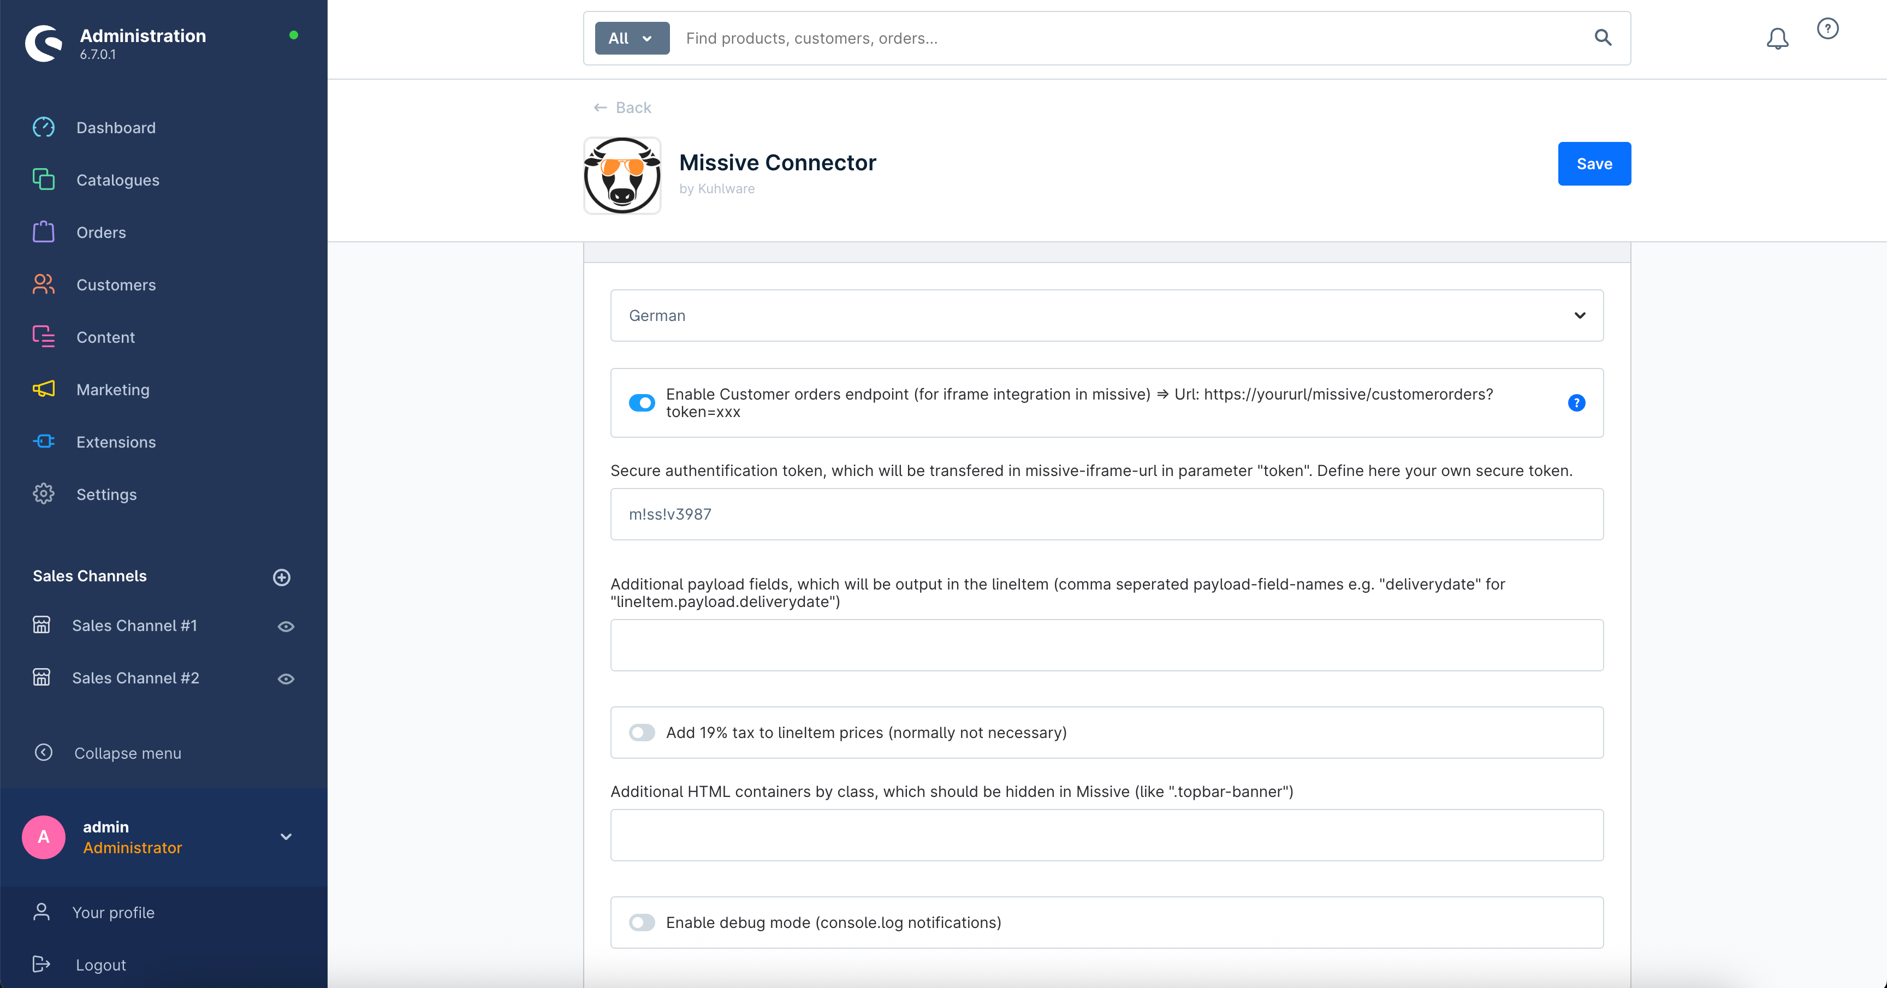Viewport: 1887px width, 988px height.
Task: Enable the Add 19% tax toggle
Action: (642, 733)
